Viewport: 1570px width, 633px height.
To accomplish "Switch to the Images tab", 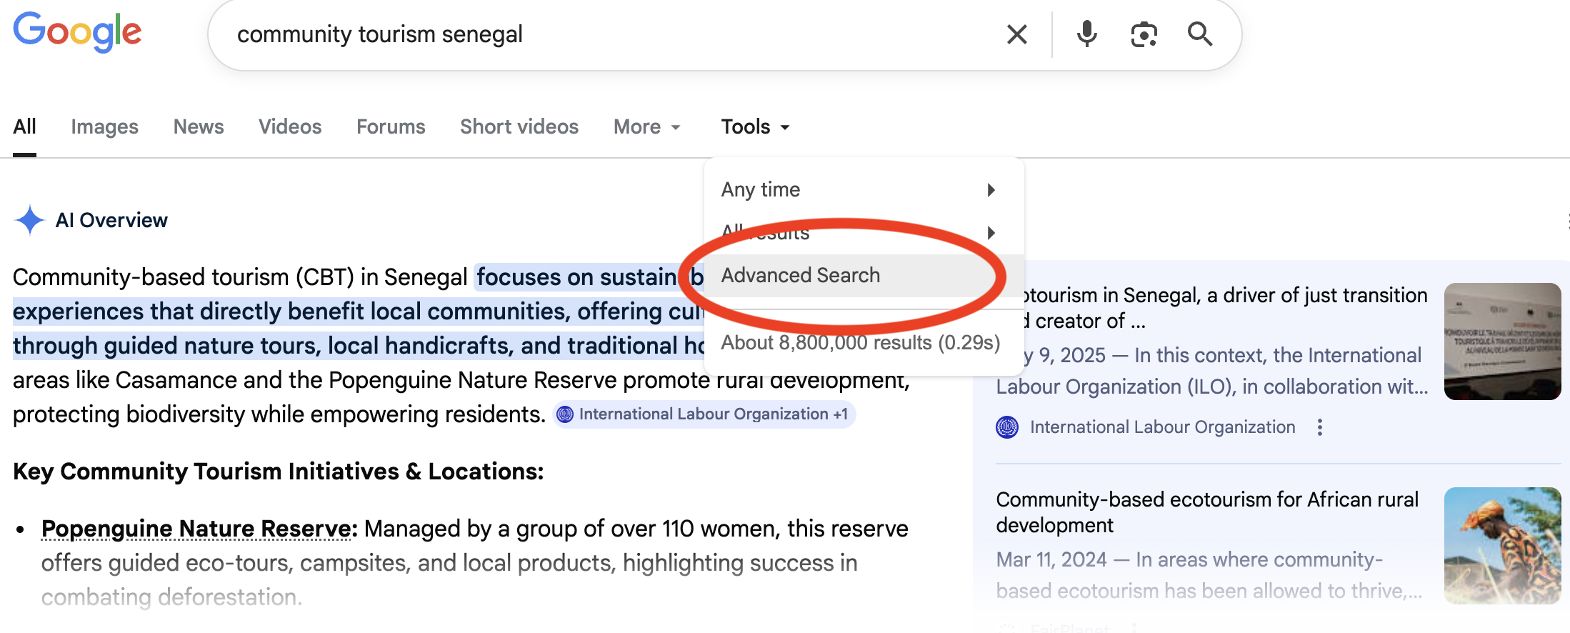I will click(x=104, y=126).
